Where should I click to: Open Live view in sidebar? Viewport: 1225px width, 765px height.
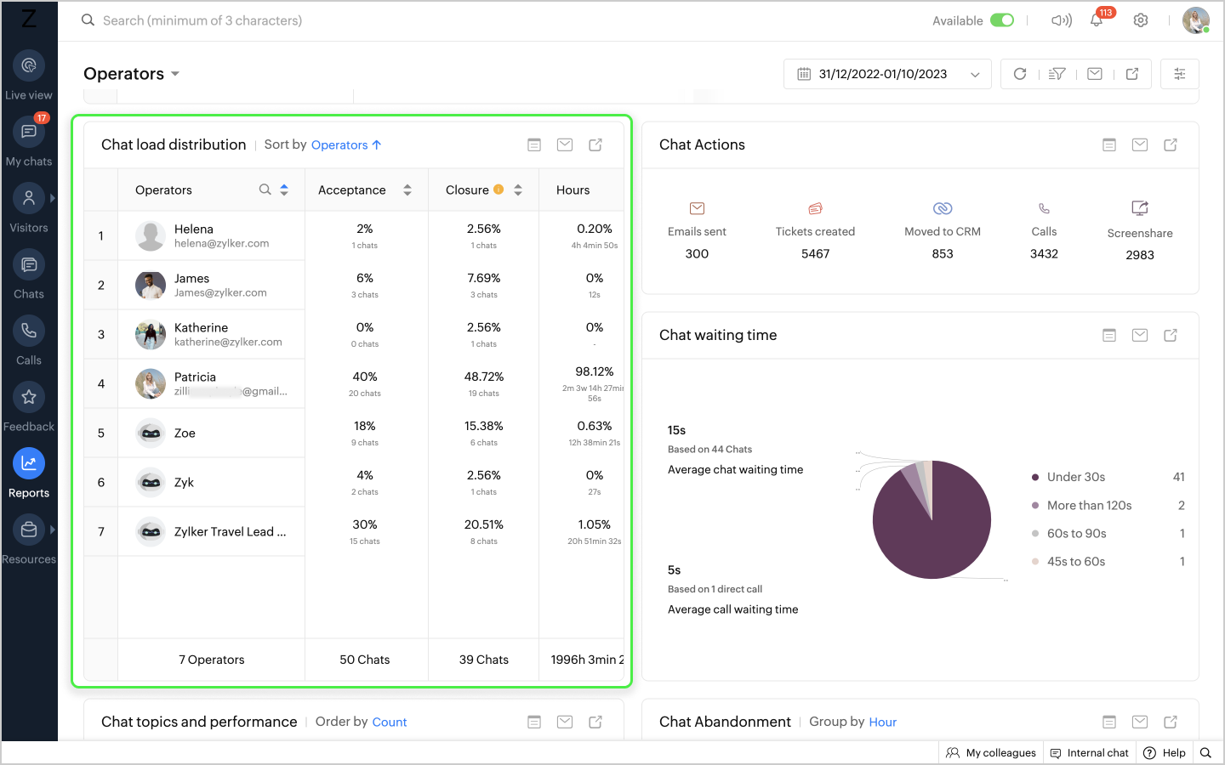tap(29, 66)
